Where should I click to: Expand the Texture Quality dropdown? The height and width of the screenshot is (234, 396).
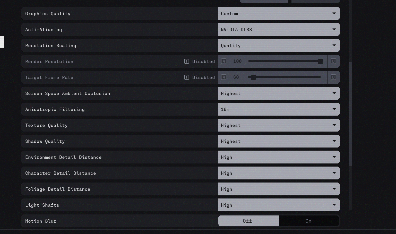coord(279,125)
